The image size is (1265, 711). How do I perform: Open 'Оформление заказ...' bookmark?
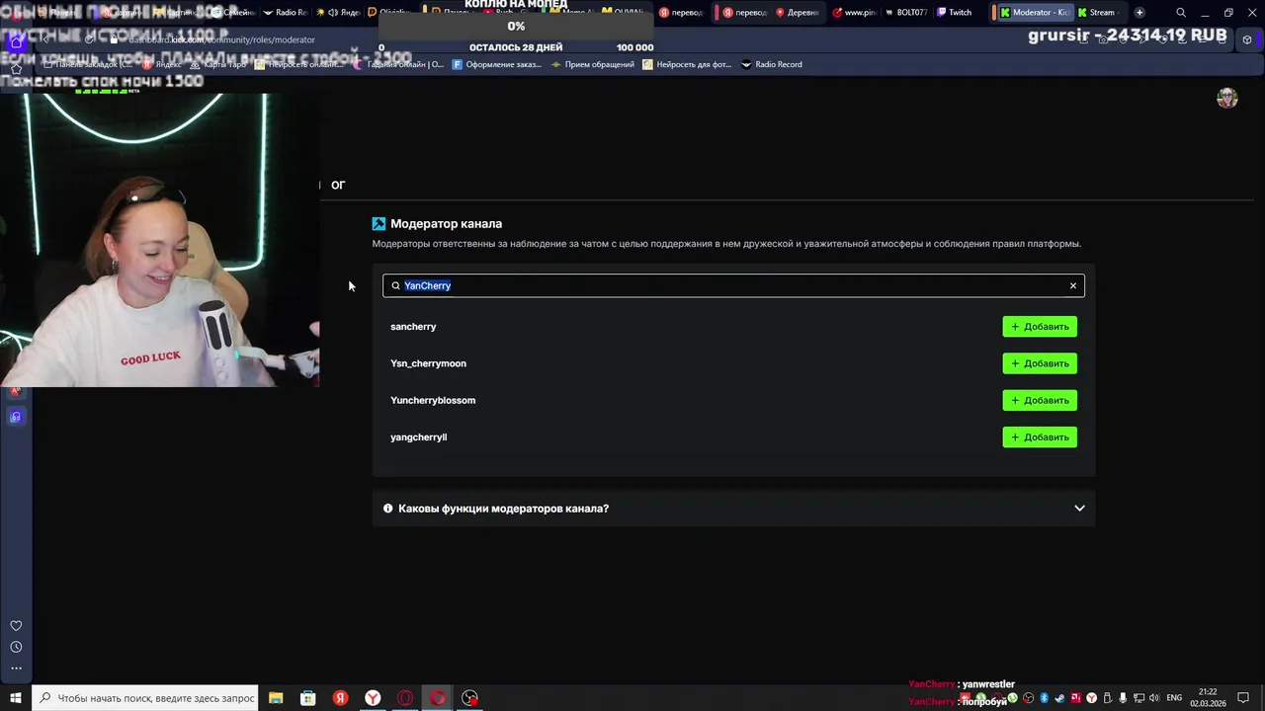coord(496,64)
